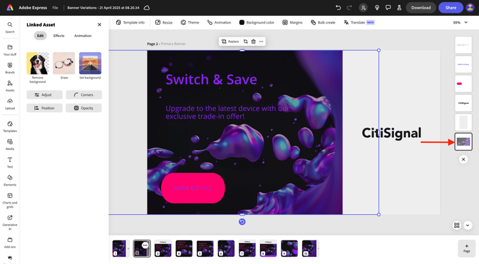Open Template info
The image size is (479, 264).
click(x=130, y=22)
